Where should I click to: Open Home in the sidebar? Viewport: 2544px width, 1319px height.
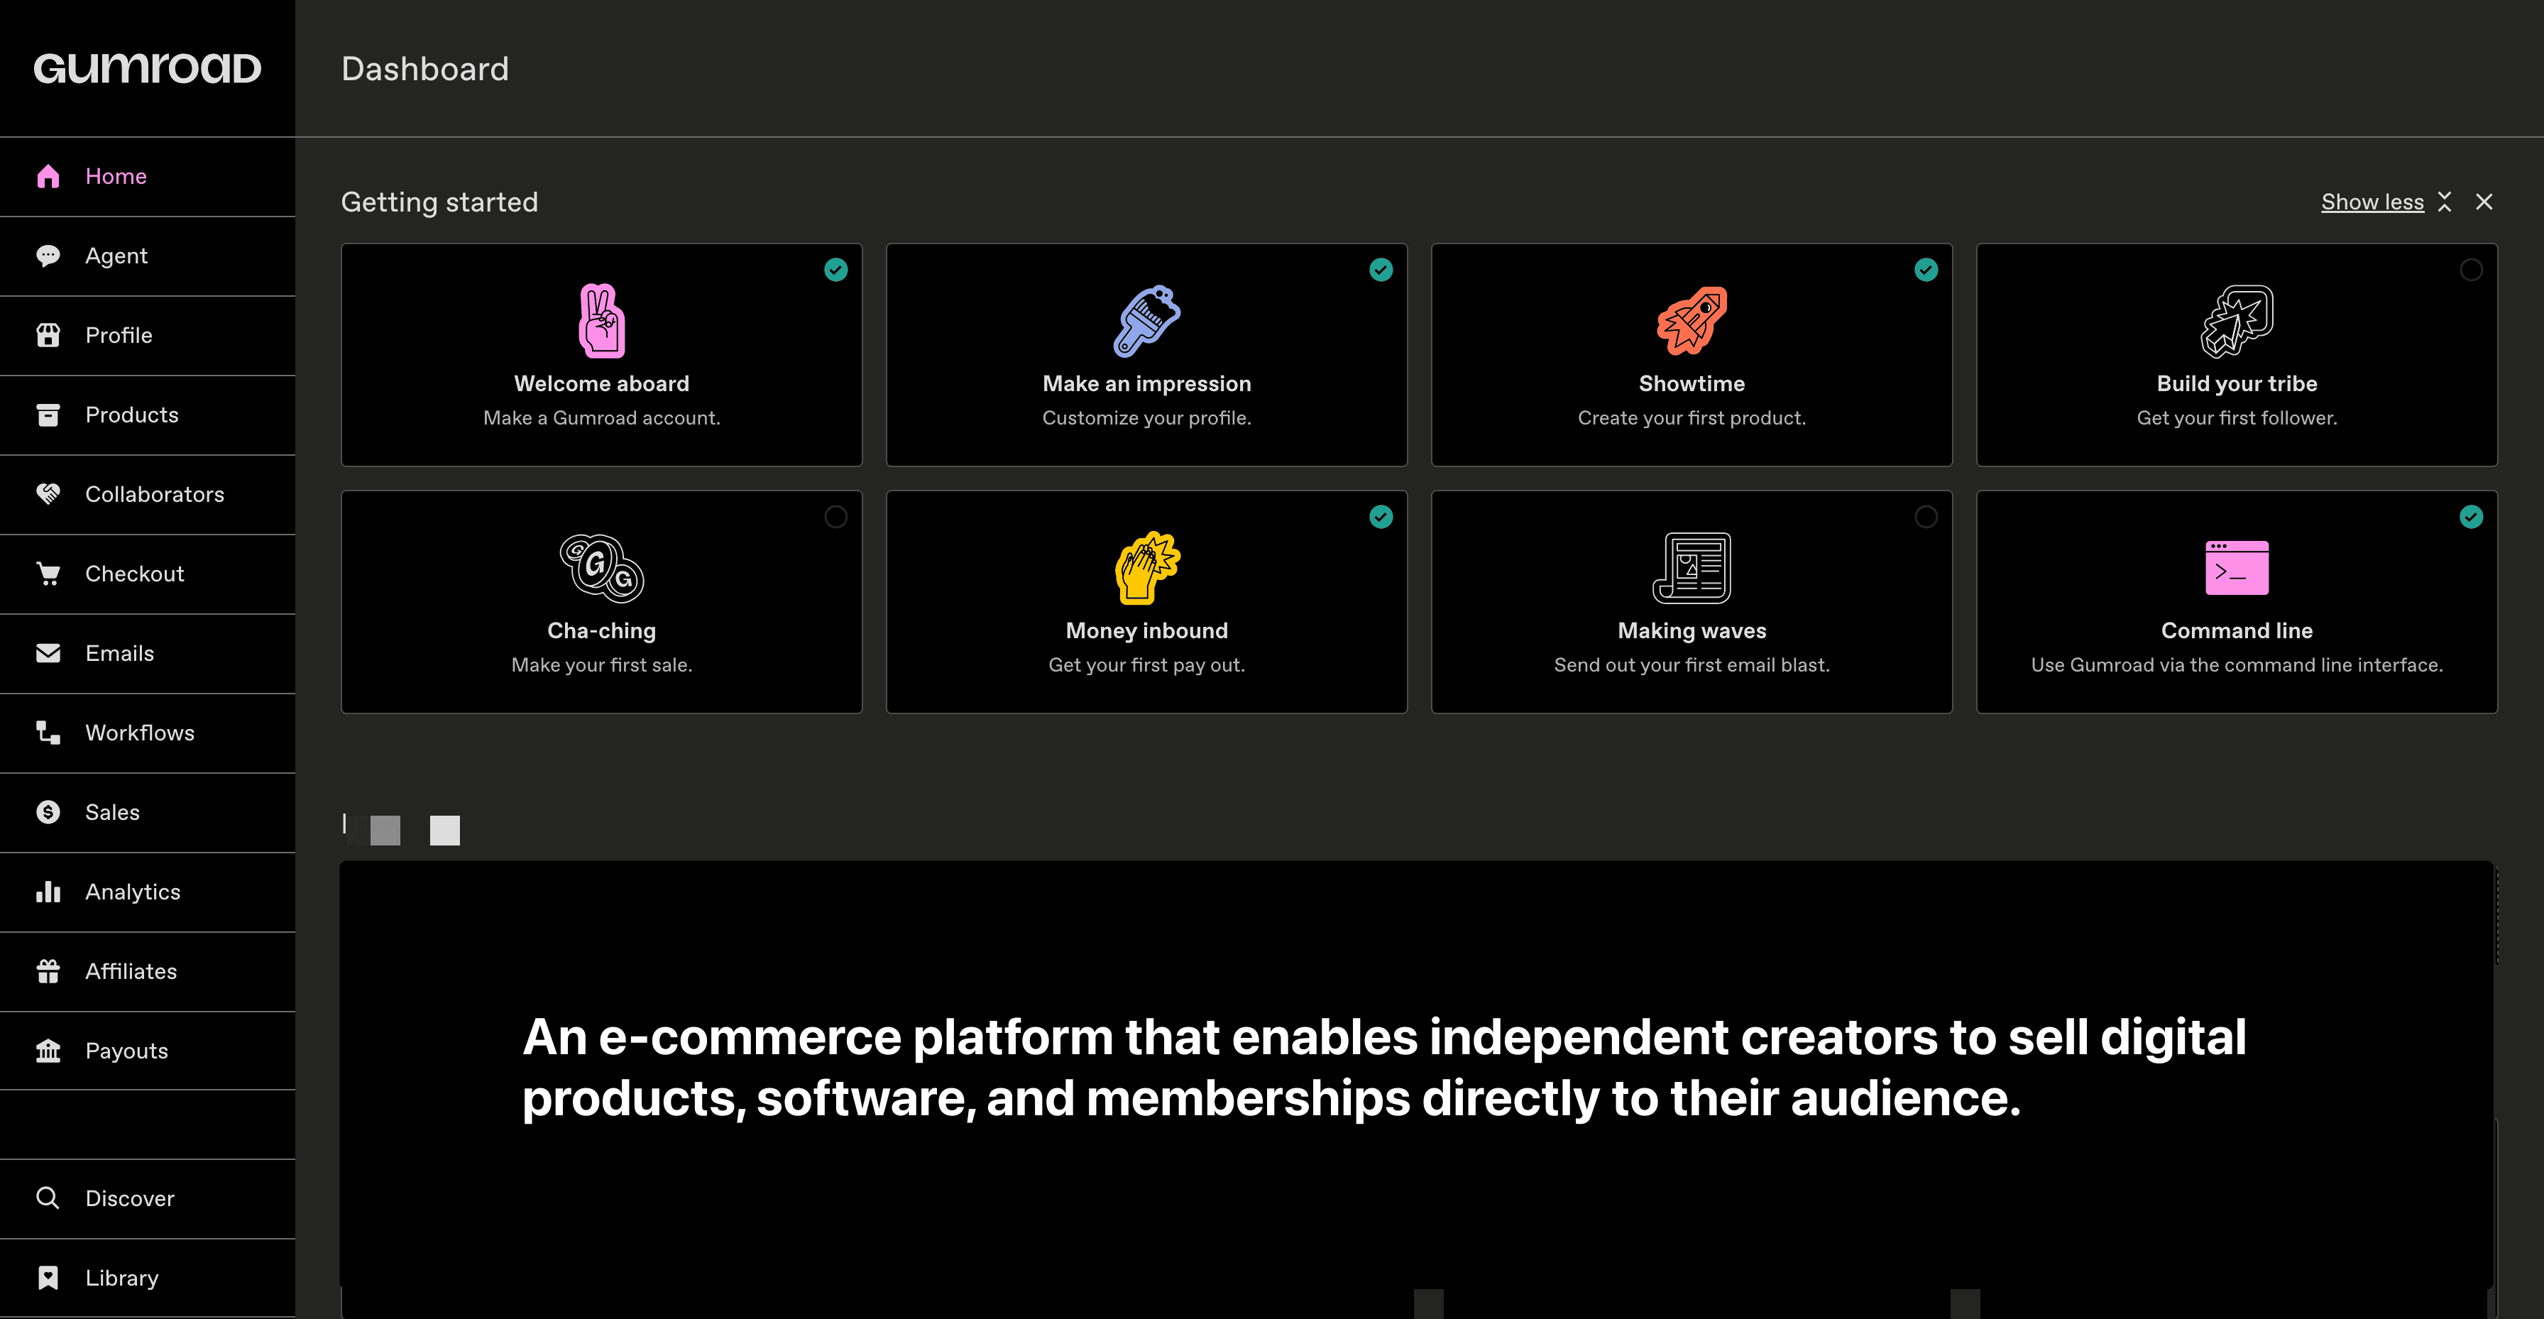tap(147, 176)
